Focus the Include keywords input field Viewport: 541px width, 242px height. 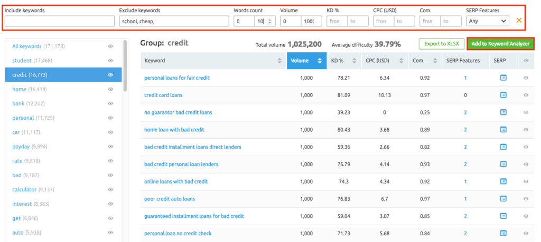[x=59, y=21]
